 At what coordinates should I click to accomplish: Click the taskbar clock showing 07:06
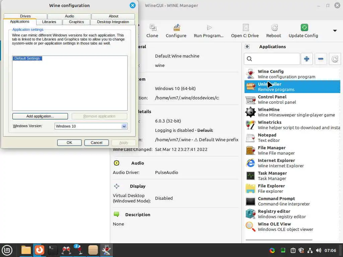[330, 250]
